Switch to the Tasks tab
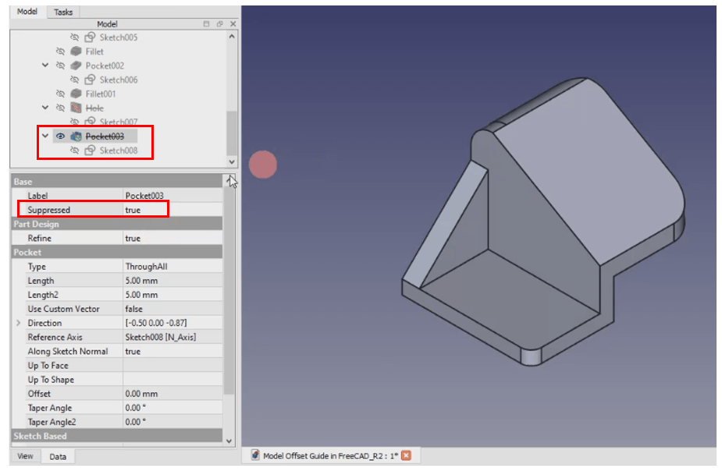The image size is (722, 472). click(x=63, y=12)
